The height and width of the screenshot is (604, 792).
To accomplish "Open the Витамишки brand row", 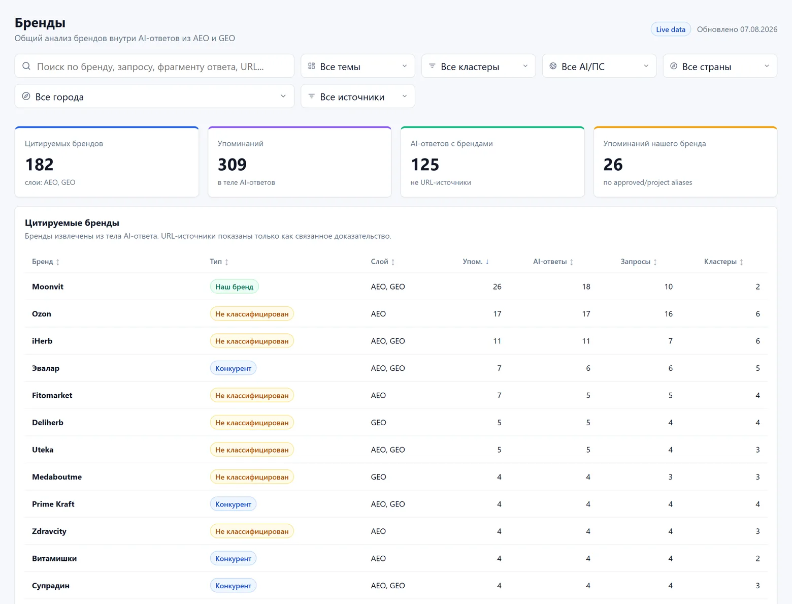I will [396, 558].
